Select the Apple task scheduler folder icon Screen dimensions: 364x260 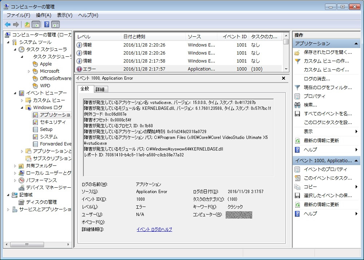[35, 64]
